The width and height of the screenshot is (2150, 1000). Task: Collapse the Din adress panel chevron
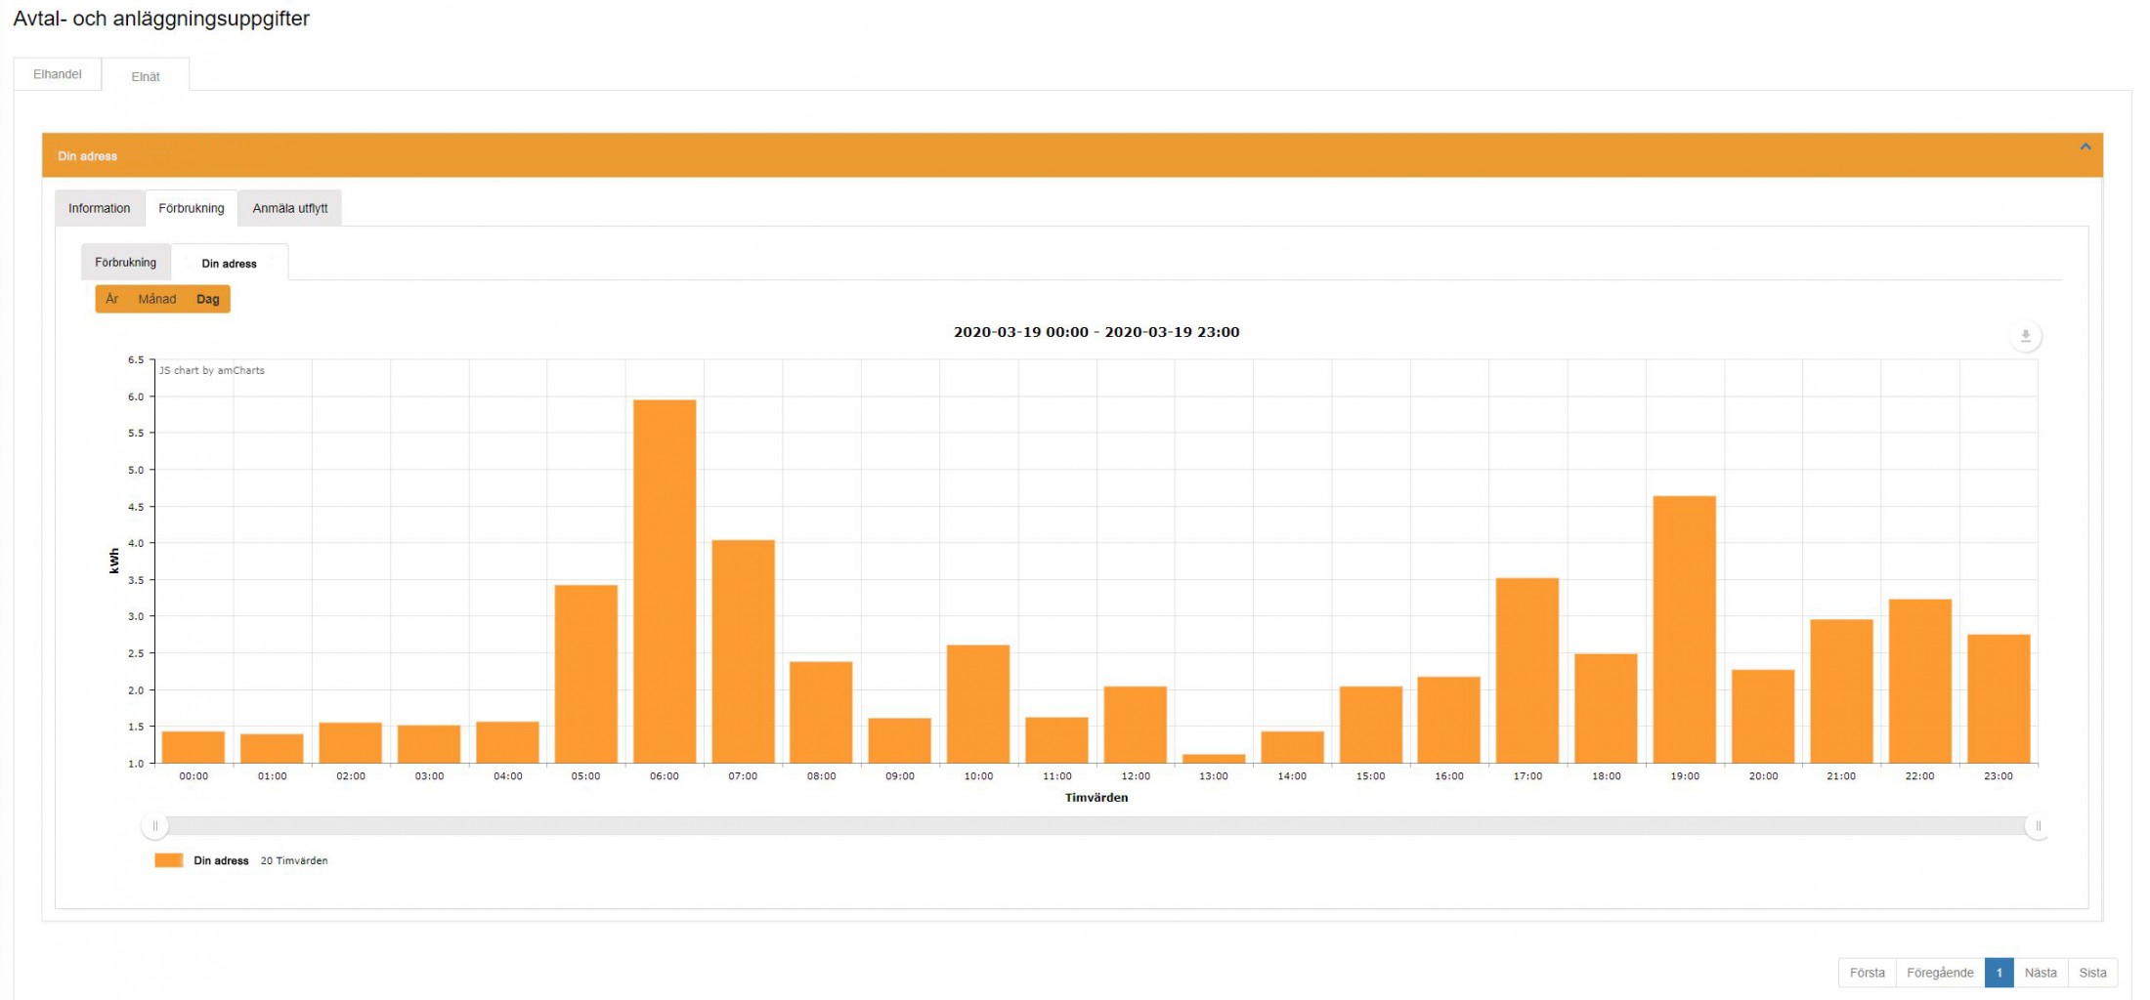2085,146
